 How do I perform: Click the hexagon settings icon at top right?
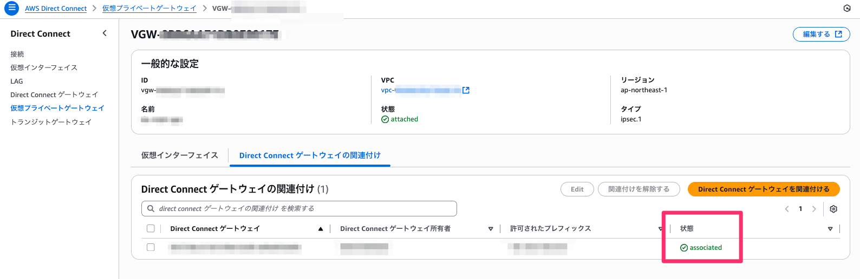[x=847, y=8]
